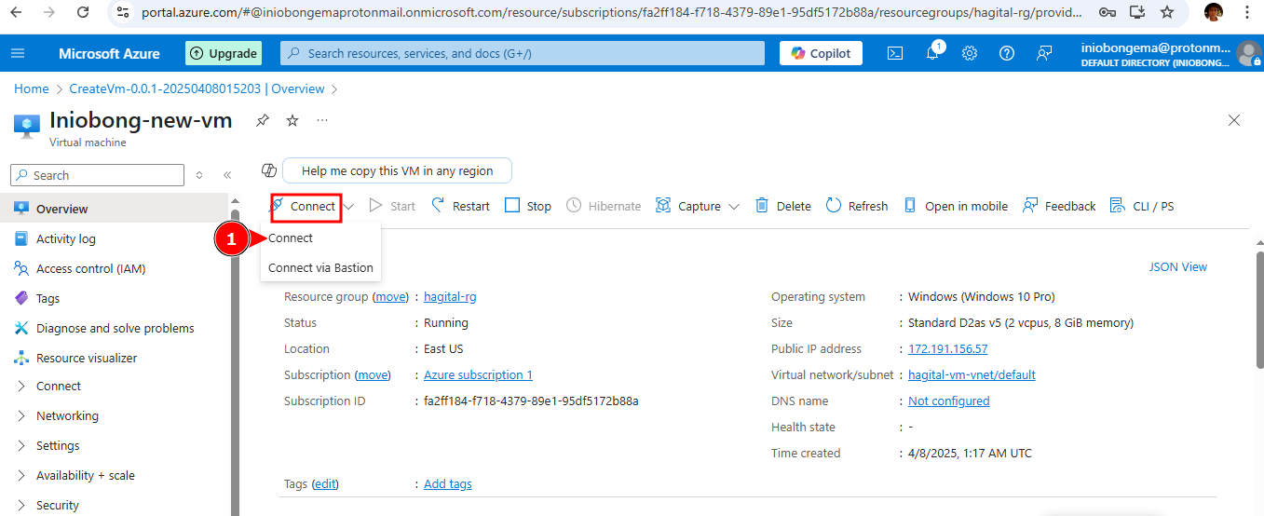Expand Availability + scale section
Image resolution: width=1264 pixels, height=516 pixels.
(21, 475)
